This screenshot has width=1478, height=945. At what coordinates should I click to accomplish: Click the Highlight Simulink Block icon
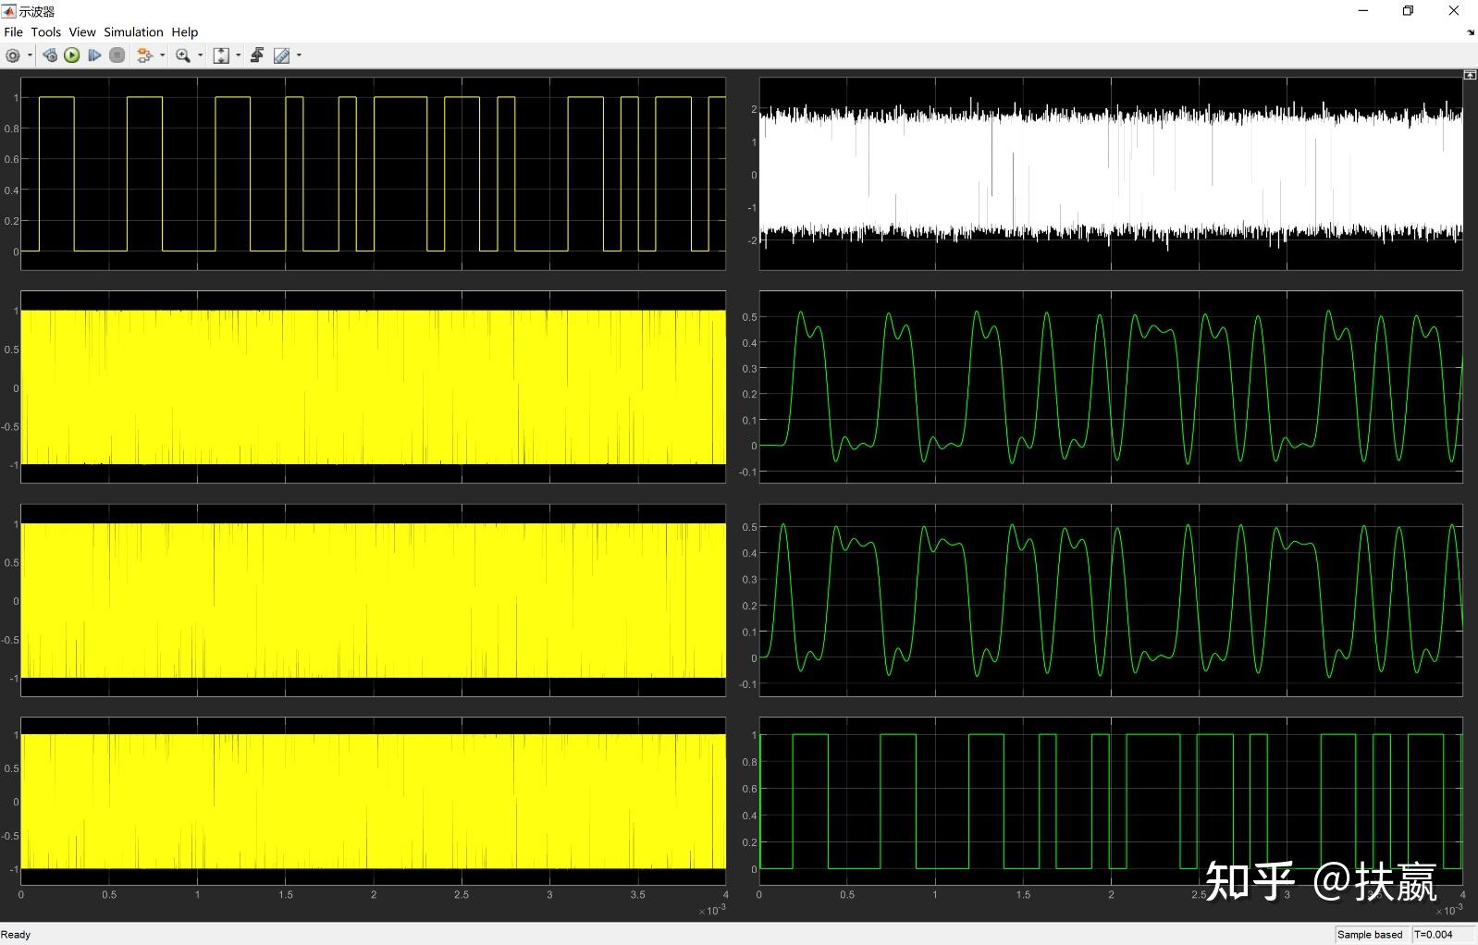[x=144, y=55]
